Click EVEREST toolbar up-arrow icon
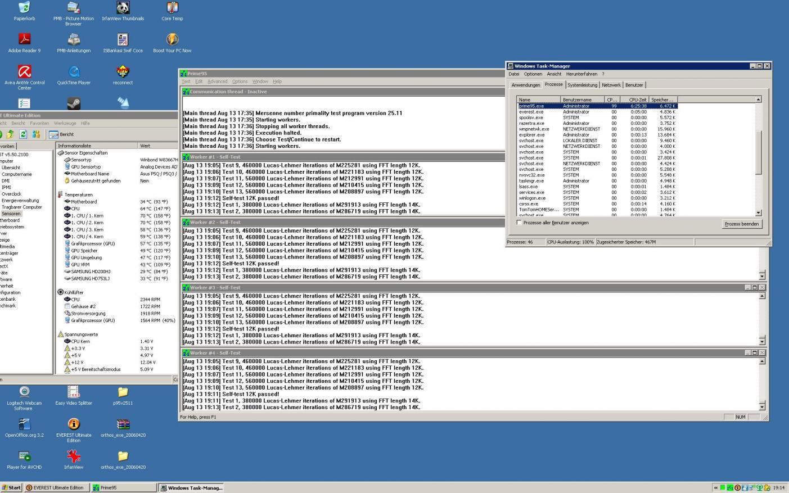Image resolution: width=789 pixels, height=493 pixels. pyautogui.click(x=10, y=134)
